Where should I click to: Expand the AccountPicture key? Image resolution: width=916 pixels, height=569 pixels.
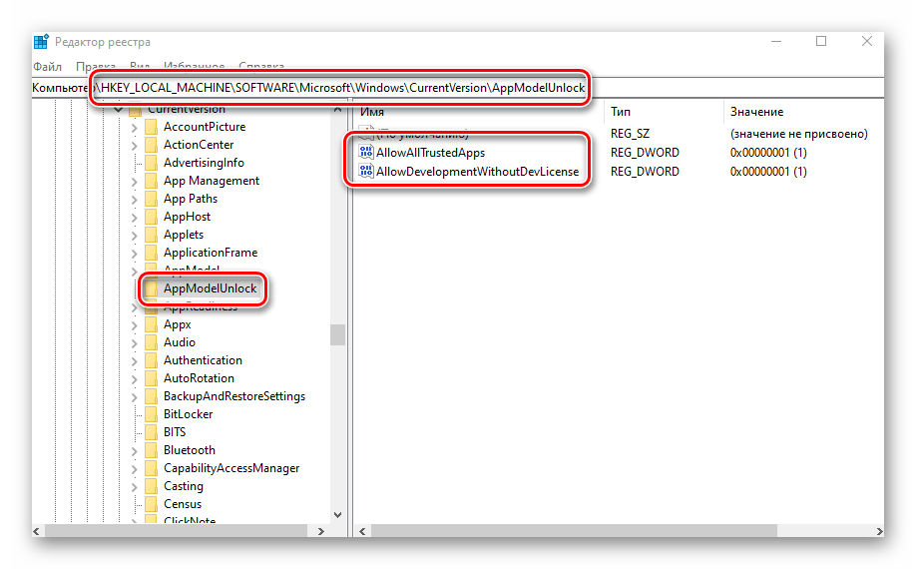135,127
